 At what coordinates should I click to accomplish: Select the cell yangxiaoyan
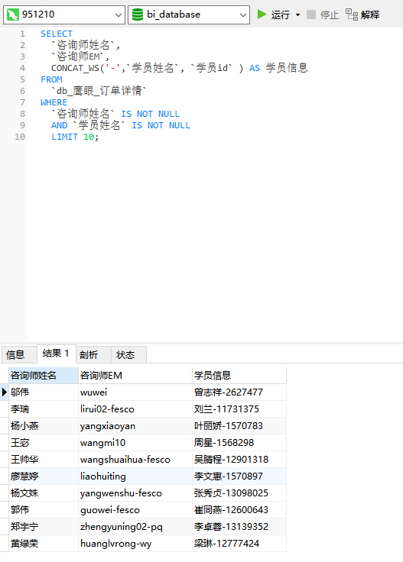tap(135, 426)
